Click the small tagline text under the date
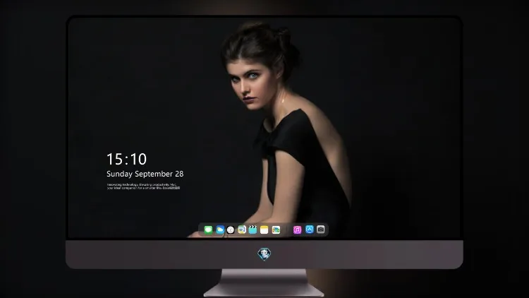The image size is (529, 298). tap(144, 186)
